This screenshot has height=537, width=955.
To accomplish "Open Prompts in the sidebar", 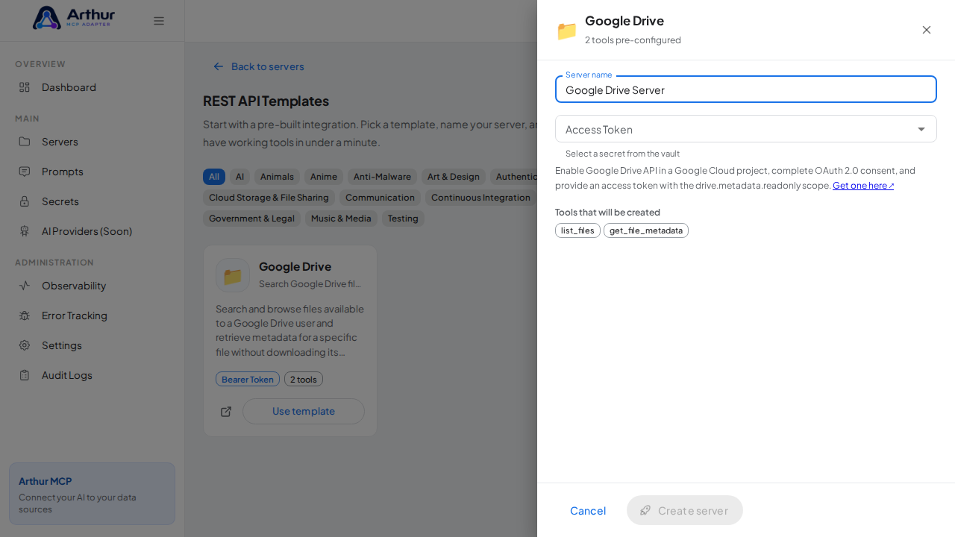I will (x=93, y=172).
